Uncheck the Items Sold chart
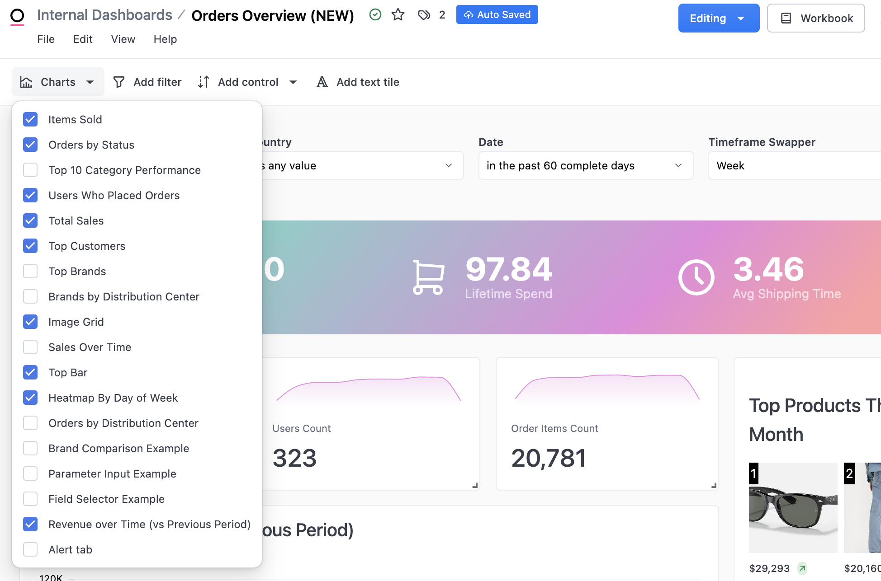The width and height of the screenshot is (881, 581). (30, 119)
